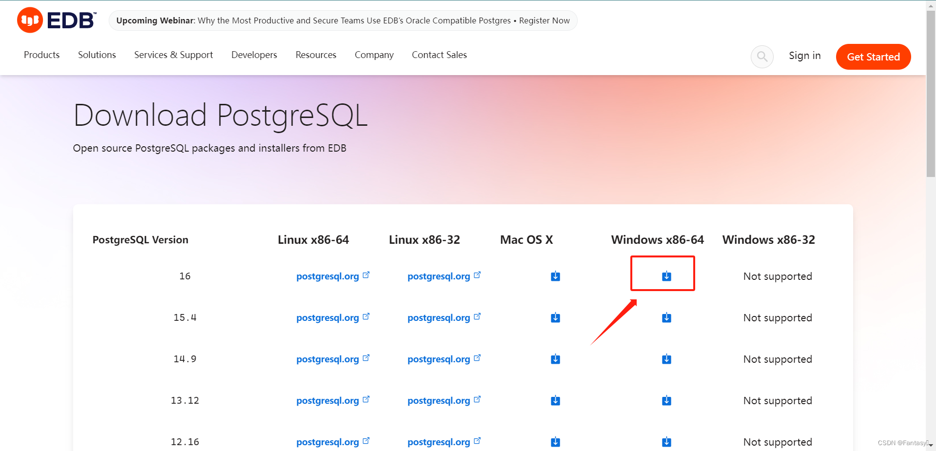This screenshot has width=936, height=451.
Task: Click Sign in
Action: tap(805, 56)
